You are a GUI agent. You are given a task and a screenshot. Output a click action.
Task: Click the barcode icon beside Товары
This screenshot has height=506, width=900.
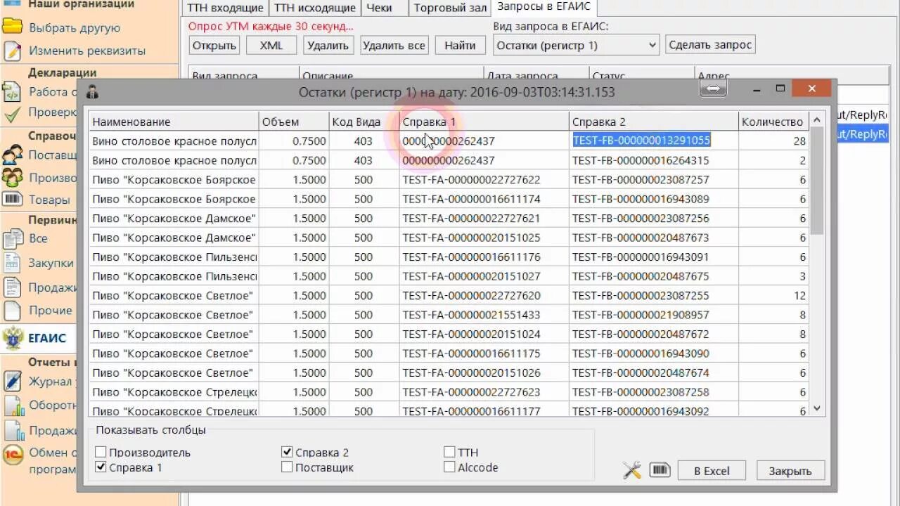[13, 199]
